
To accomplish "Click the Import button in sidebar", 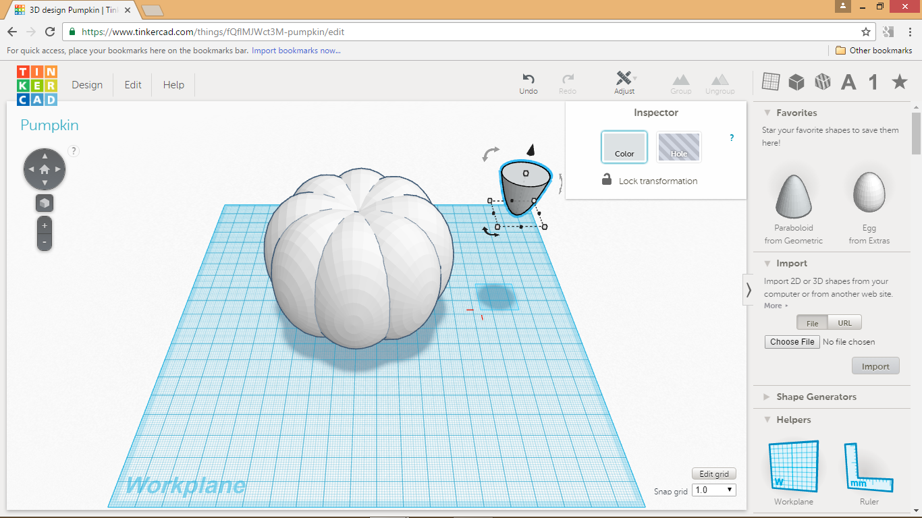I will pos(875,366).
